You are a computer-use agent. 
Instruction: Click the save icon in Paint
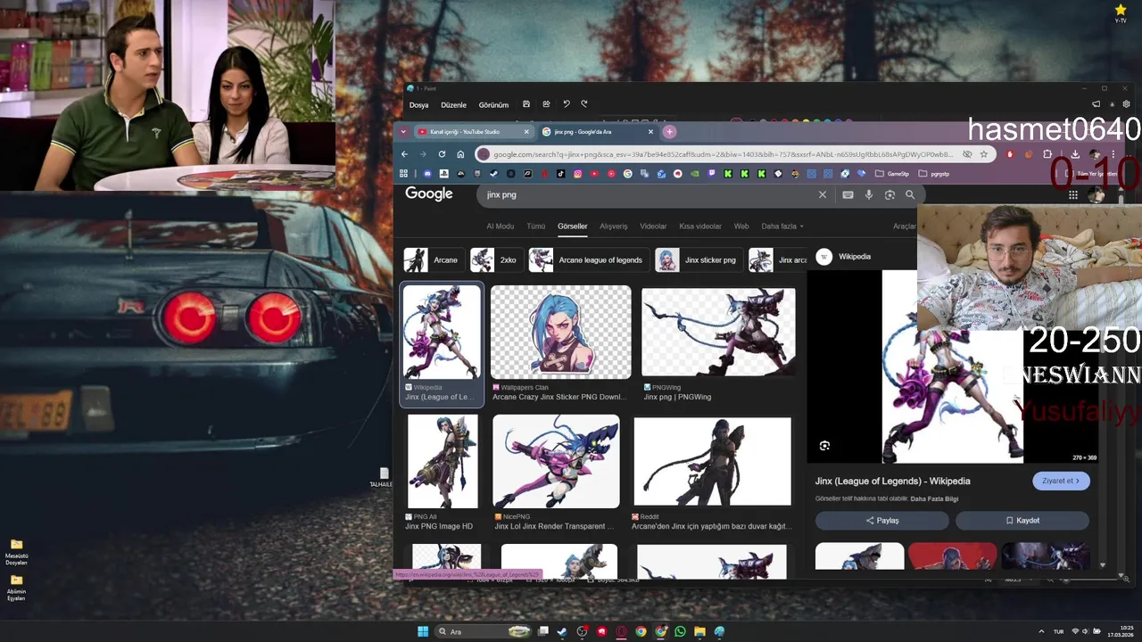526,104
